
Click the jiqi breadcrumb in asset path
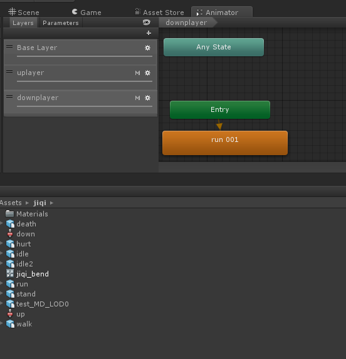point(40,203)
